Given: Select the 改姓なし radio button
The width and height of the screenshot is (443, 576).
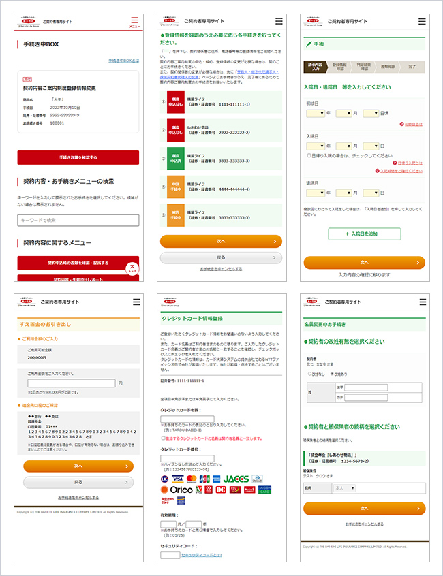Looking at the screenshot, I should (309, 374).
